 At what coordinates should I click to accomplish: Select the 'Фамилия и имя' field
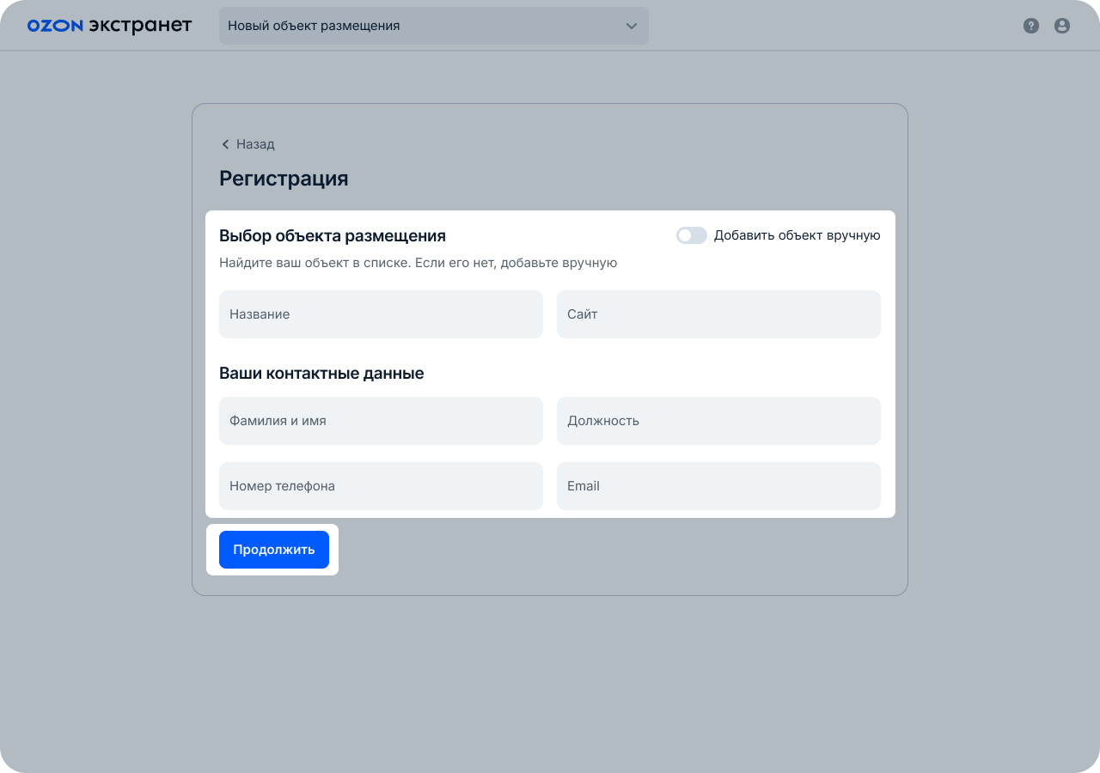point(381,421)
